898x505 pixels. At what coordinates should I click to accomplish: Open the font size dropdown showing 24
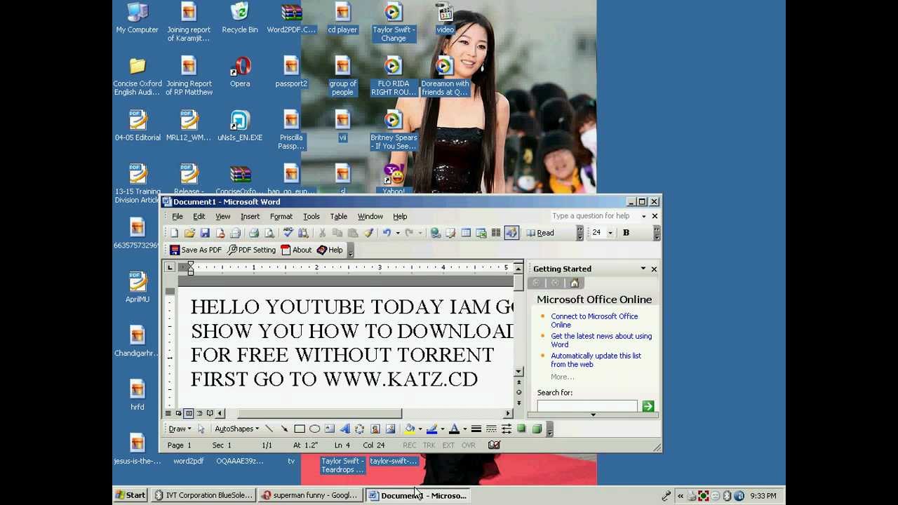point(610,233)
